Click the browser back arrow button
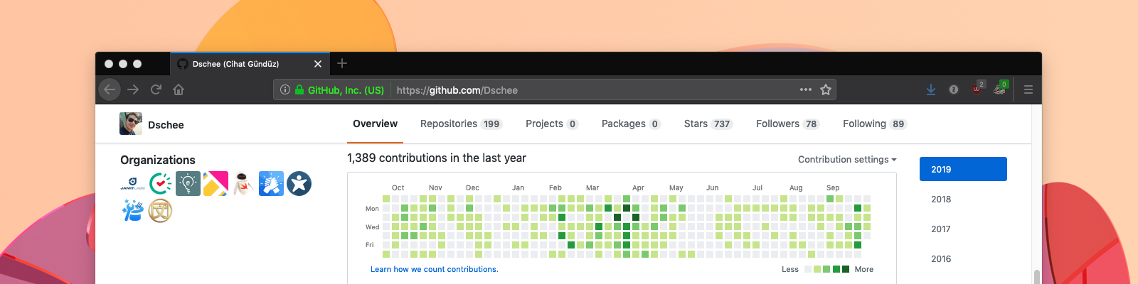Image resolution: width=1138 pixels, height=284 pixels. [109, 89]
